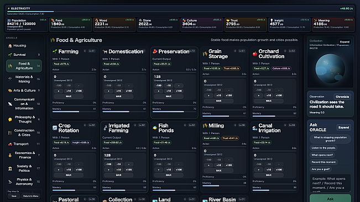This screenshot has height=202, width=360.
Task: Click the Arts & Culture palette icon
Action: tap(10, 91)
